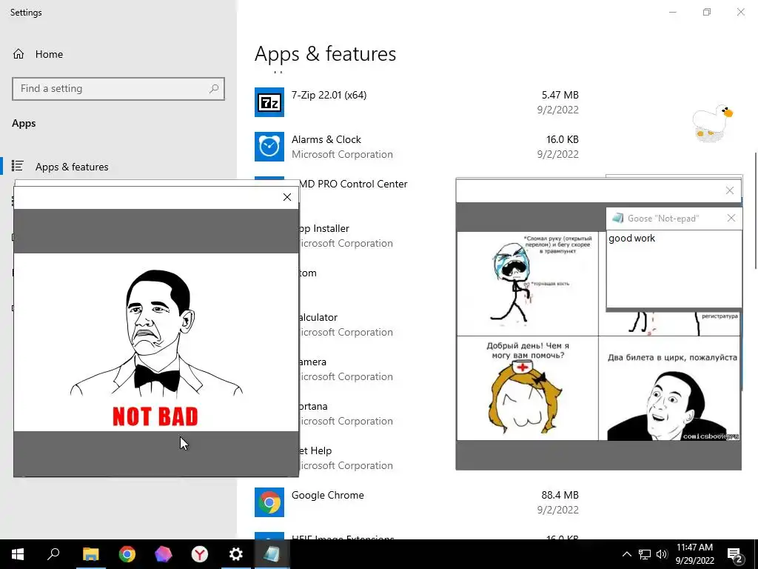Click the MD PRO Control Center entry
The width and height of the screenshot is (758, 569).
pos(354,184)
